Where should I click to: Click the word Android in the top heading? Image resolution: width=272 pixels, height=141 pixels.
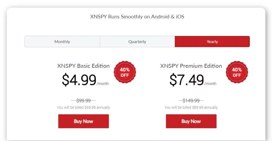pos(160,17)
